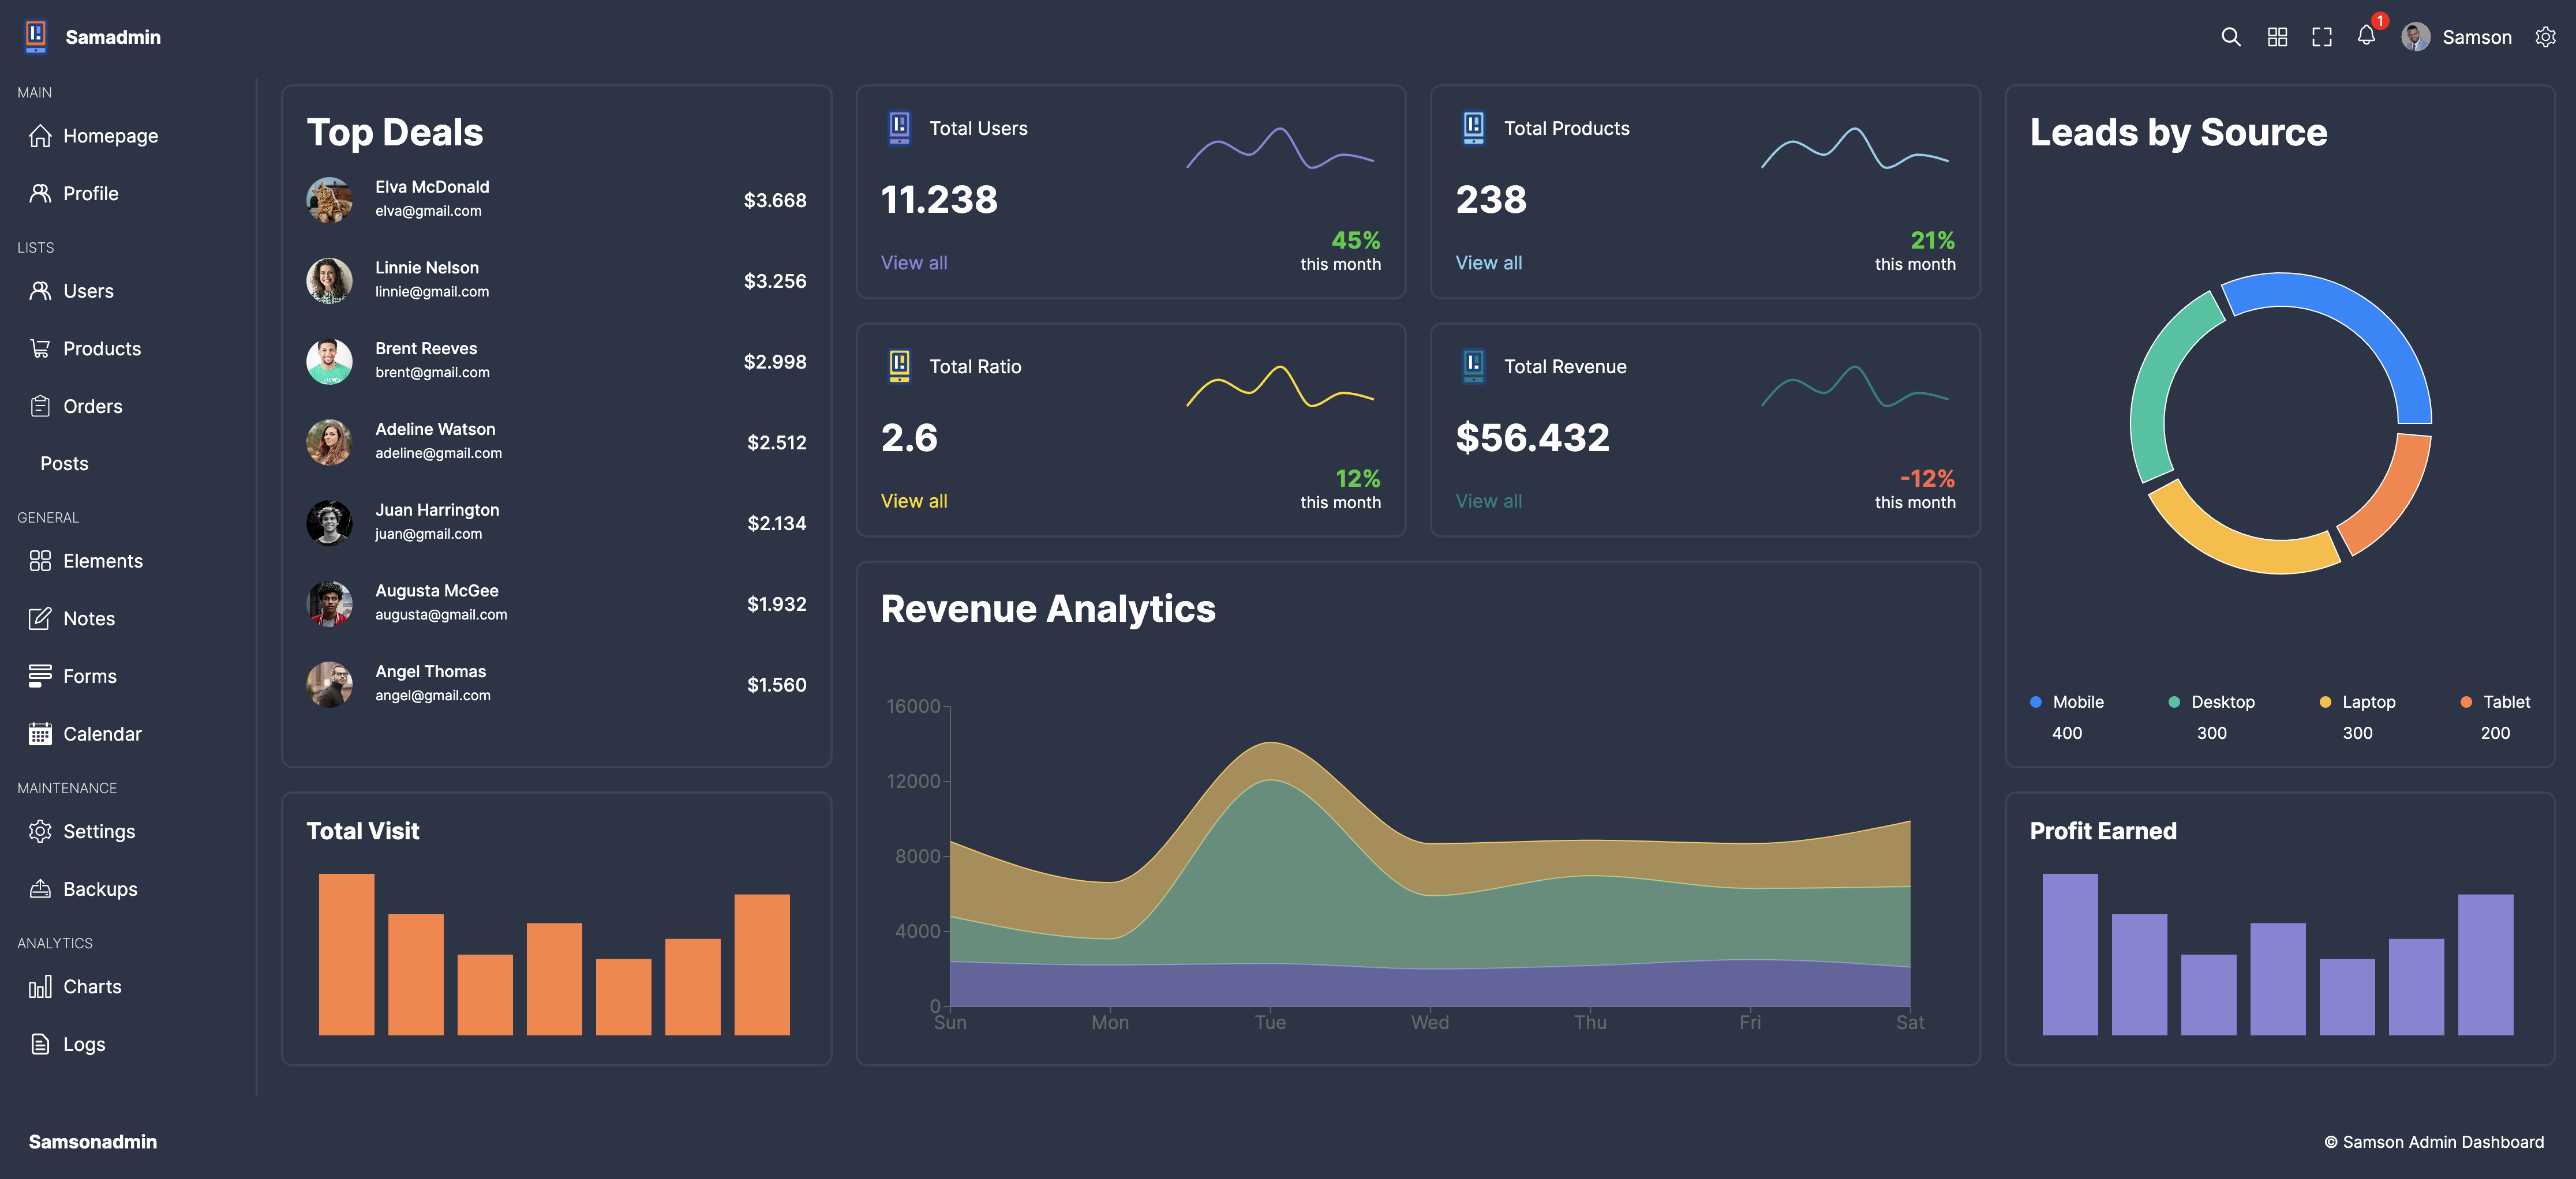
Task: Click Samson's profile avatar
Action: (x=2415, y=37)
